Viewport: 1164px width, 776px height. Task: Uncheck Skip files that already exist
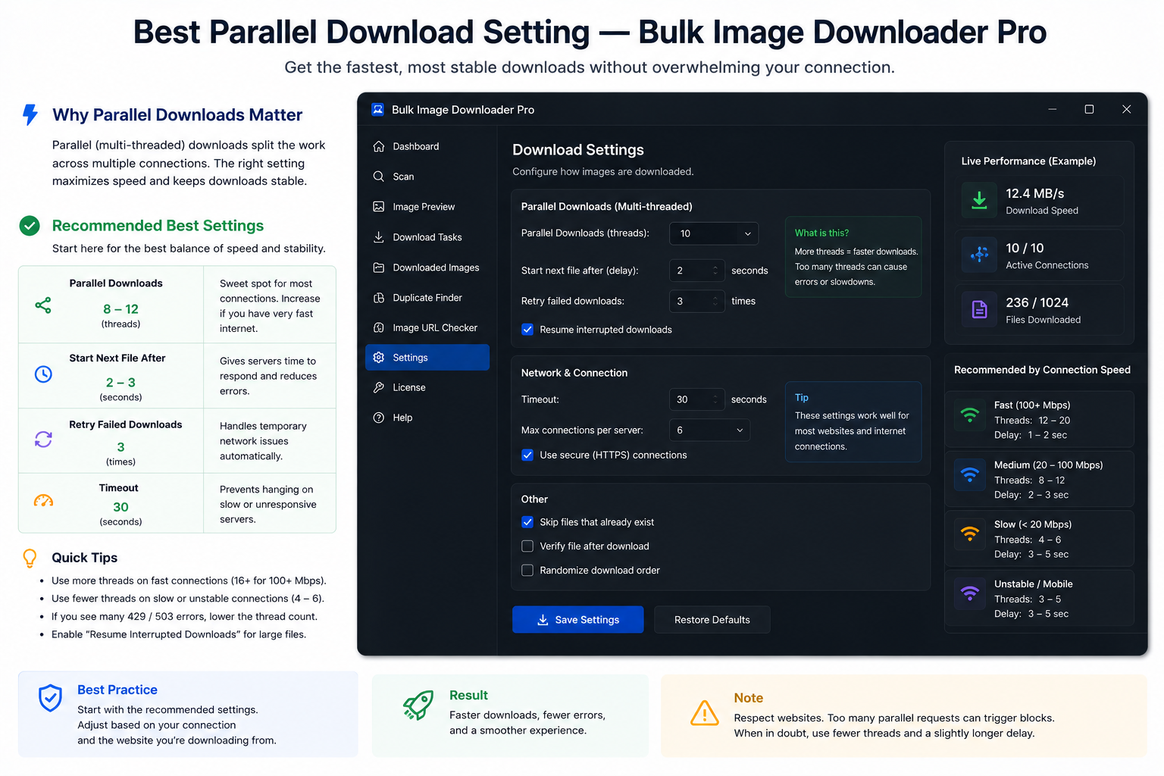click(x=527, y=522)
